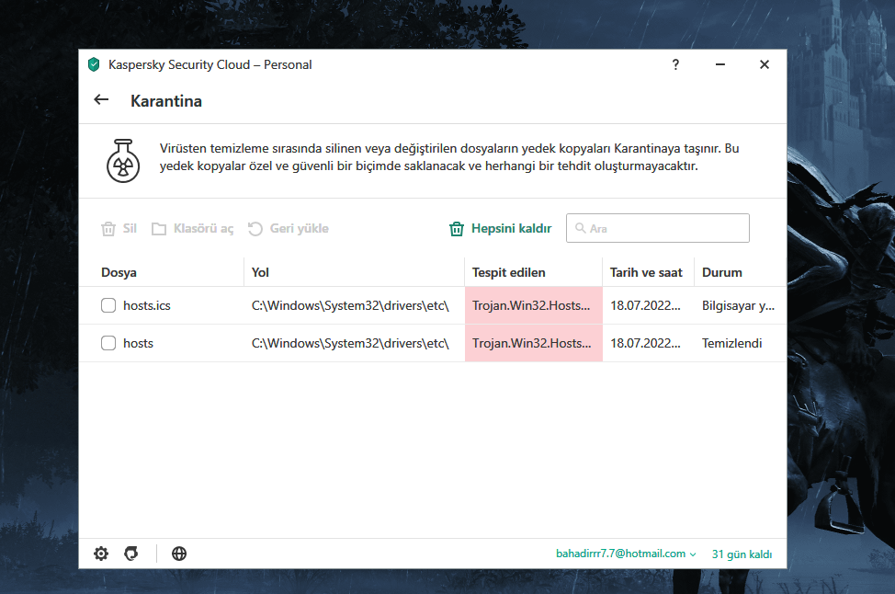Focus the Ara search field
The height and width of the screenshot is (594, 895).
(x=658, y=228)
